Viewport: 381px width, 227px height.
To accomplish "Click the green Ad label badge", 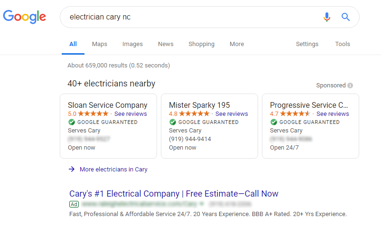I will tap(74, 204).
